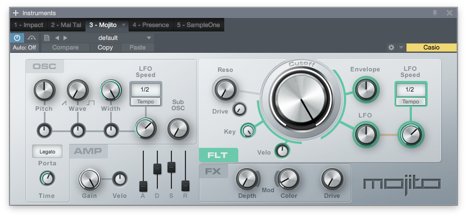Click small LFO amount knob under Width

tap(111, 130)
